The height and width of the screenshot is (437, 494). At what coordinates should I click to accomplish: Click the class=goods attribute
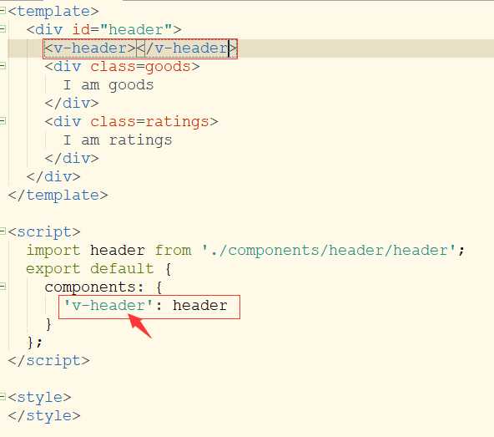(x=140, y=67)
